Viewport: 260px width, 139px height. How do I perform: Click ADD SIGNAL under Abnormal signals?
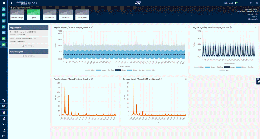coord(28,56)
